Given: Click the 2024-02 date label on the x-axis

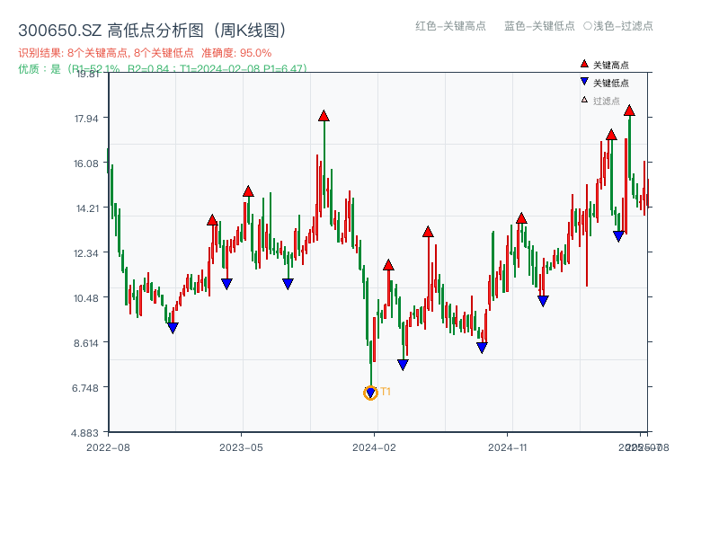Looking at the screenshot, I should pyautogui.click(x=375, y=446).
